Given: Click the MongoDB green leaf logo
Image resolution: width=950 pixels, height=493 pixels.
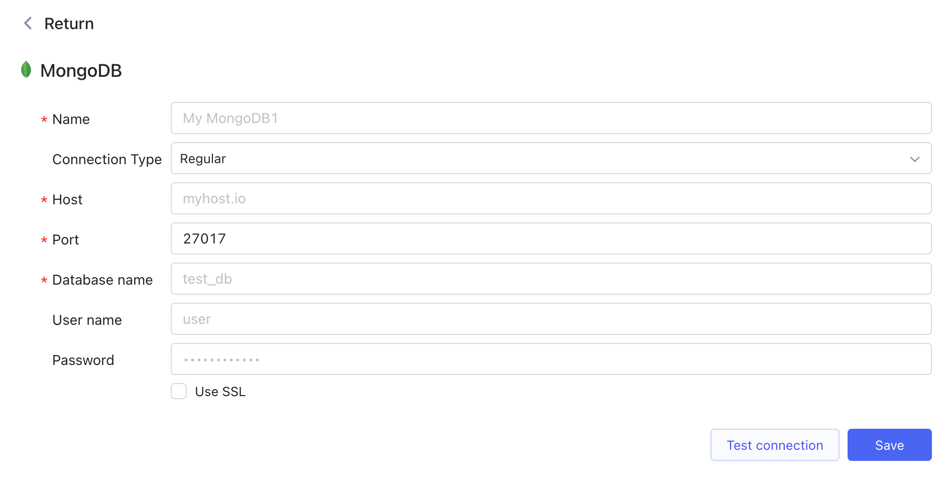Looking at the screenshot, I should pyautogui.click(x=26, y=70).
